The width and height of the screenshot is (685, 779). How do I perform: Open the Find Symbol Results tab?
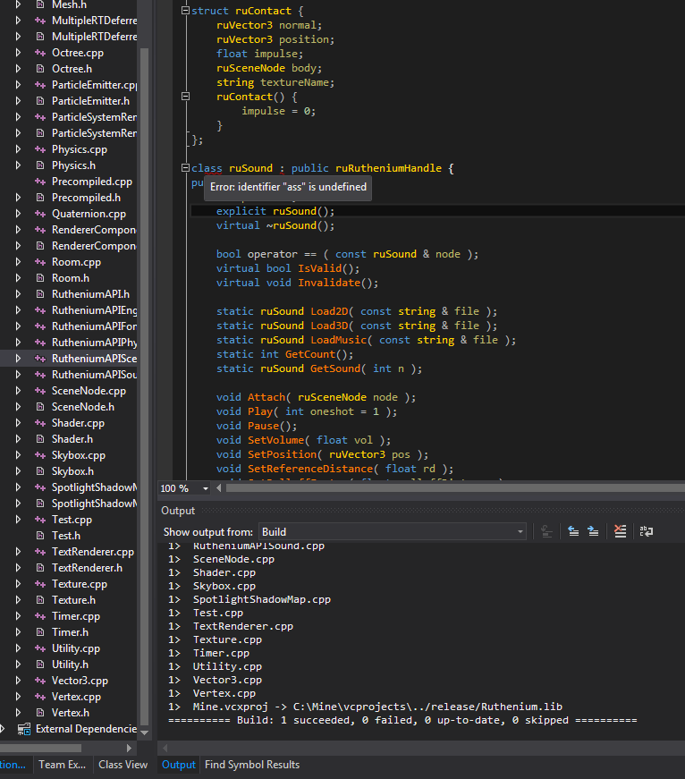click(x=252, y=765)
